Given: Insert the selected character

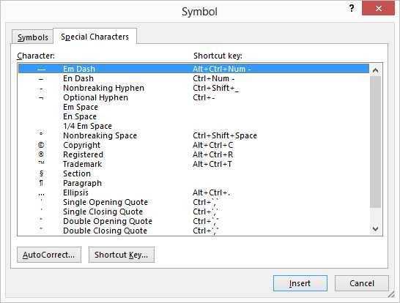Looking at the screenshot, I should 300,283.
